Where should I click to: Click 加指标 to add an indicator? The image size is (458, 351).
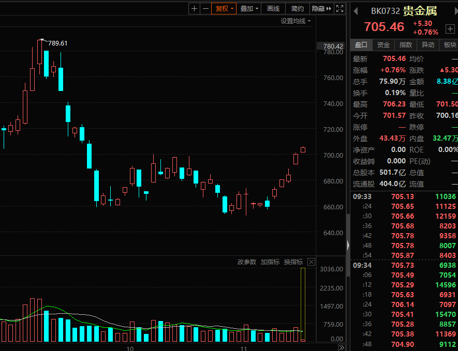click(270, 262)
